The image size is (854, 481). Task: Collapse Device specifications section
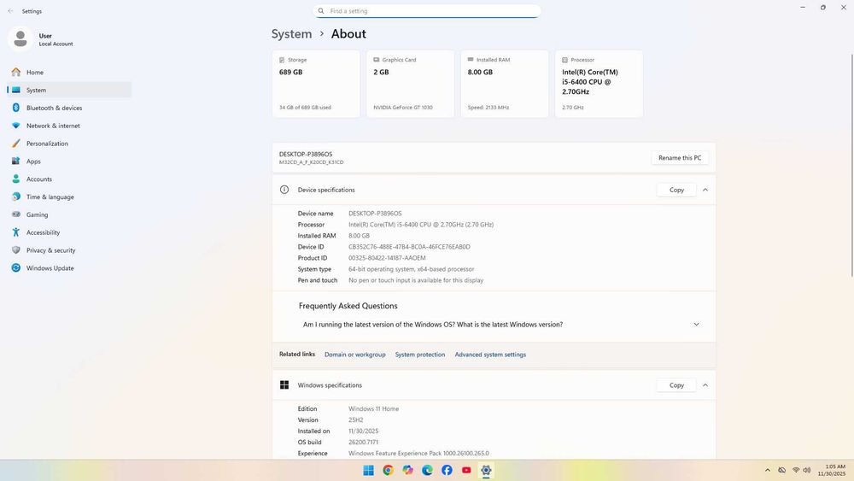tap(705, 190)
